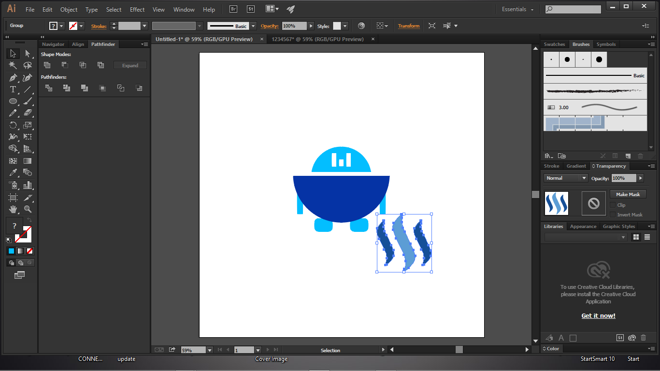Open Bridge via the Br icon
The image size is (660, 371).
[233, 9]
